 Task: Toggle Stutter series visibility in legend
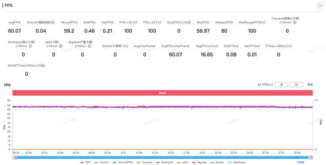217,162
